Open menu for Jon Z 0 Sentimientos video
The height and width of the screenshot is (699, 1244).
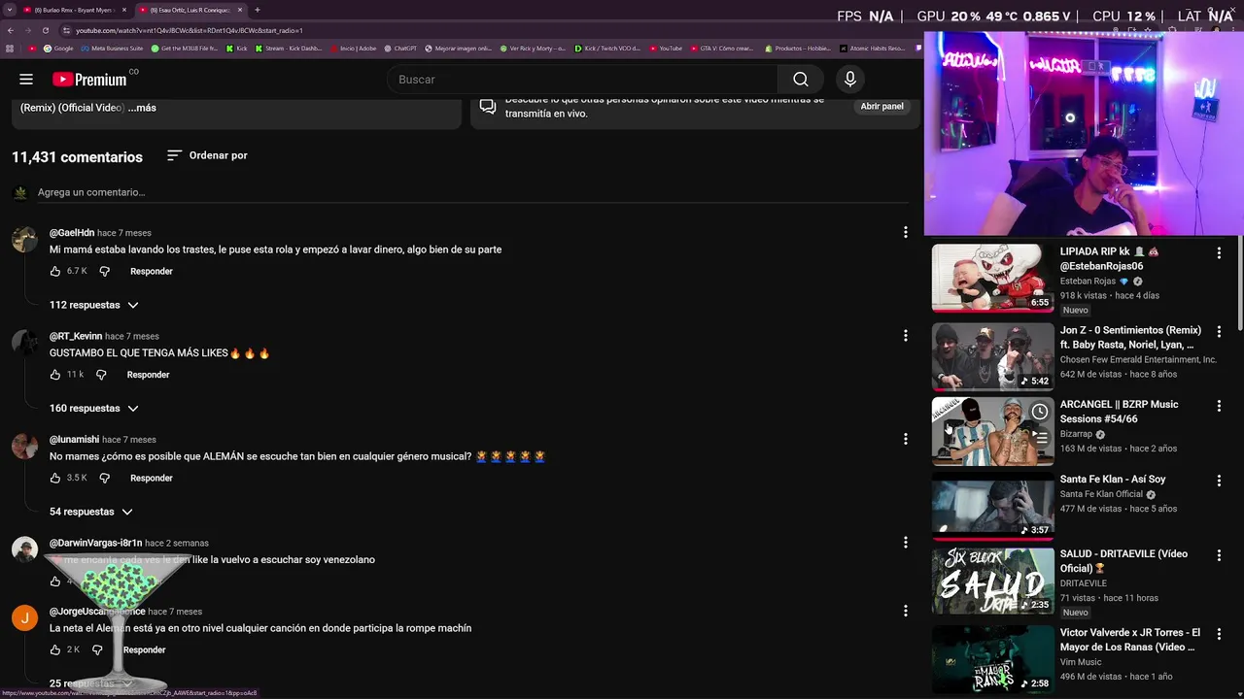[x=1219, y=331]
